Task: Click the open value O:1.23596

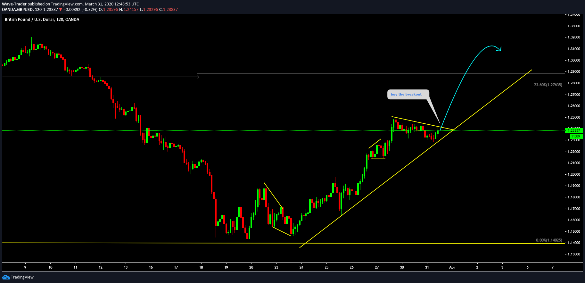Action: (108, 10)
